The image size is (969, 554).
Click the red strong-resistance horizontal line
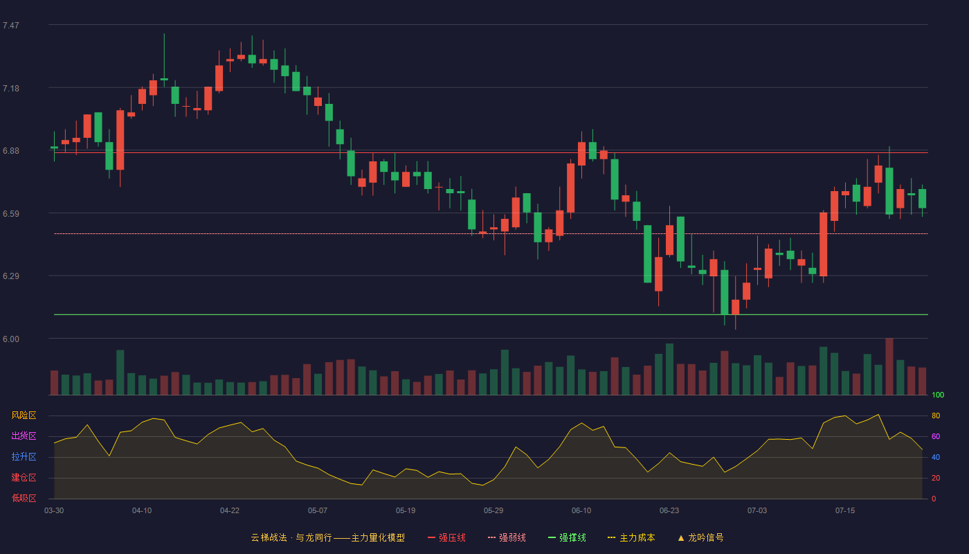coord(491,152)
